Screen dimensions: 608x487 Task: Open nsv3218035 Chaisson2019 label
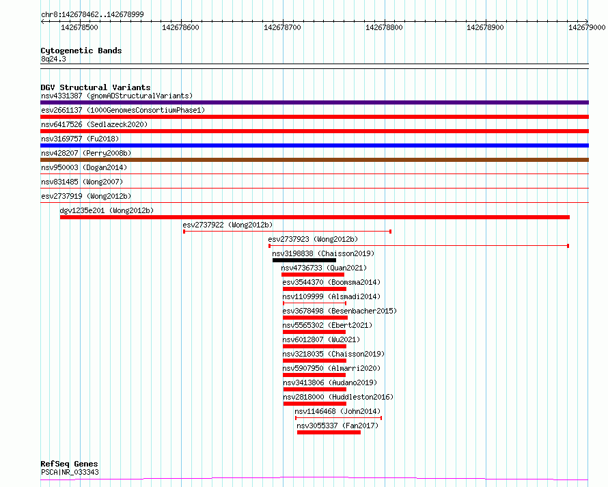pyautogui.click(x=333, y=354)
